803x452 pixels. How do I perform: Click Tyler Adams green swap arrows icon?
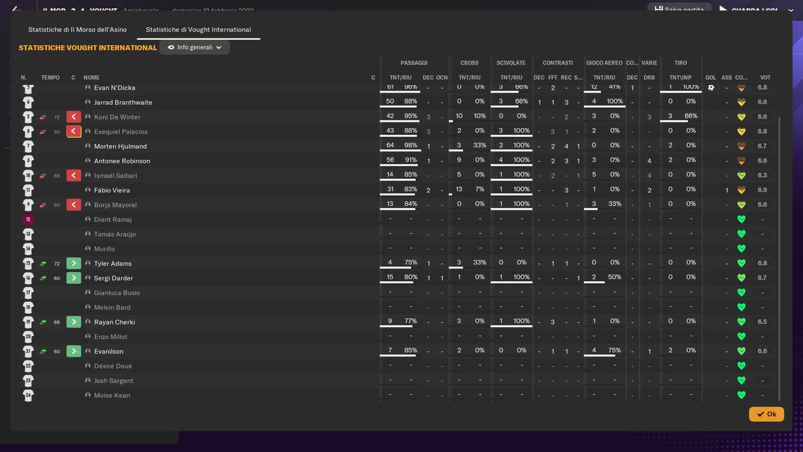(43, 263)
